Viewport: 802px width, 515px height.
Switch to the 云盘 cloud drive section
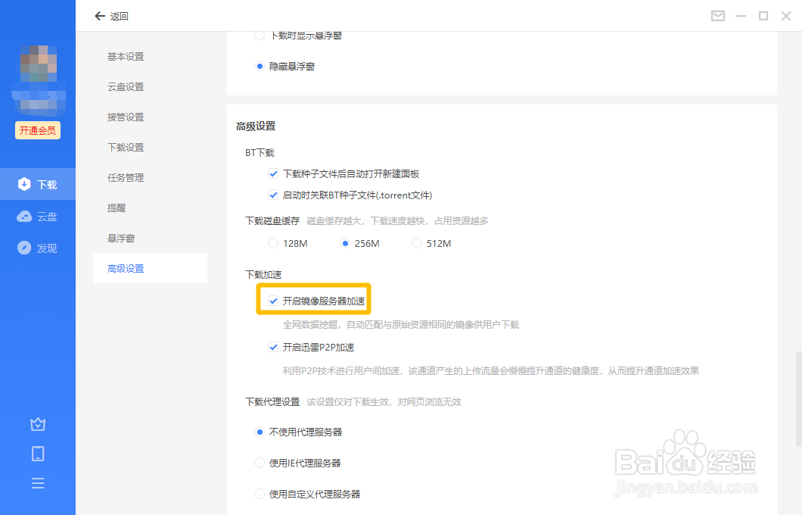38,216
